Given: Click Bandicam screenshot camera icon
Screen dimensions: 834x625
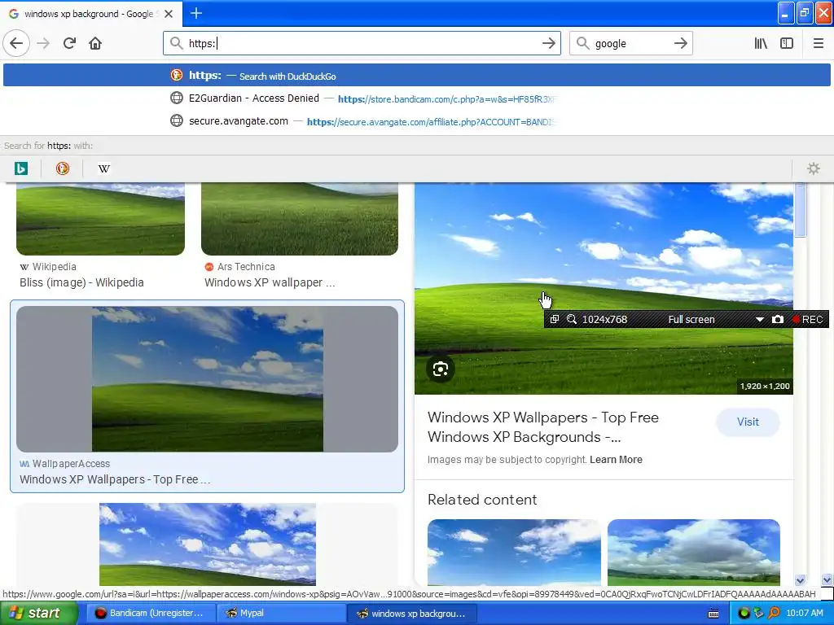Looking at the screenshot, I should [777, 319].
